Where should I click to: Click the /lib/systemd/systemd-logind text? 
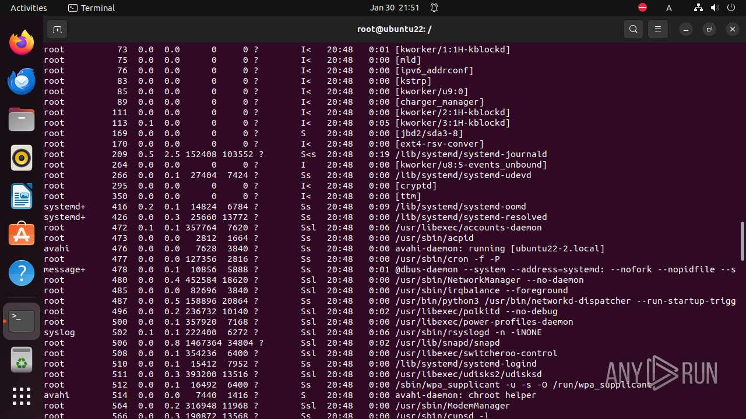coord(466,364)
